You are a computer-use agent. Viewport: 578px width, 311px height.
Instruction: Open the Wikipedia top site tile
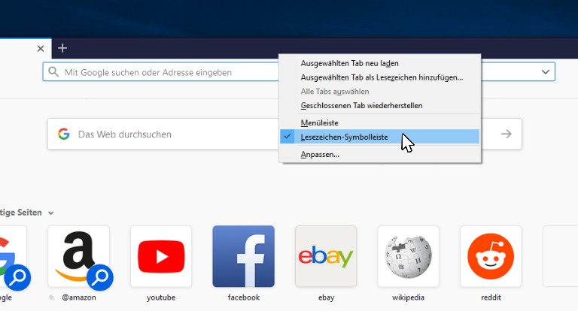click(409, 256)
